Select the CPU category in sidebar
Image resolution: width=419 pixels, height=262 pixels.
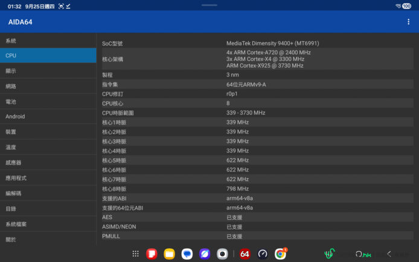click(48, 56)
